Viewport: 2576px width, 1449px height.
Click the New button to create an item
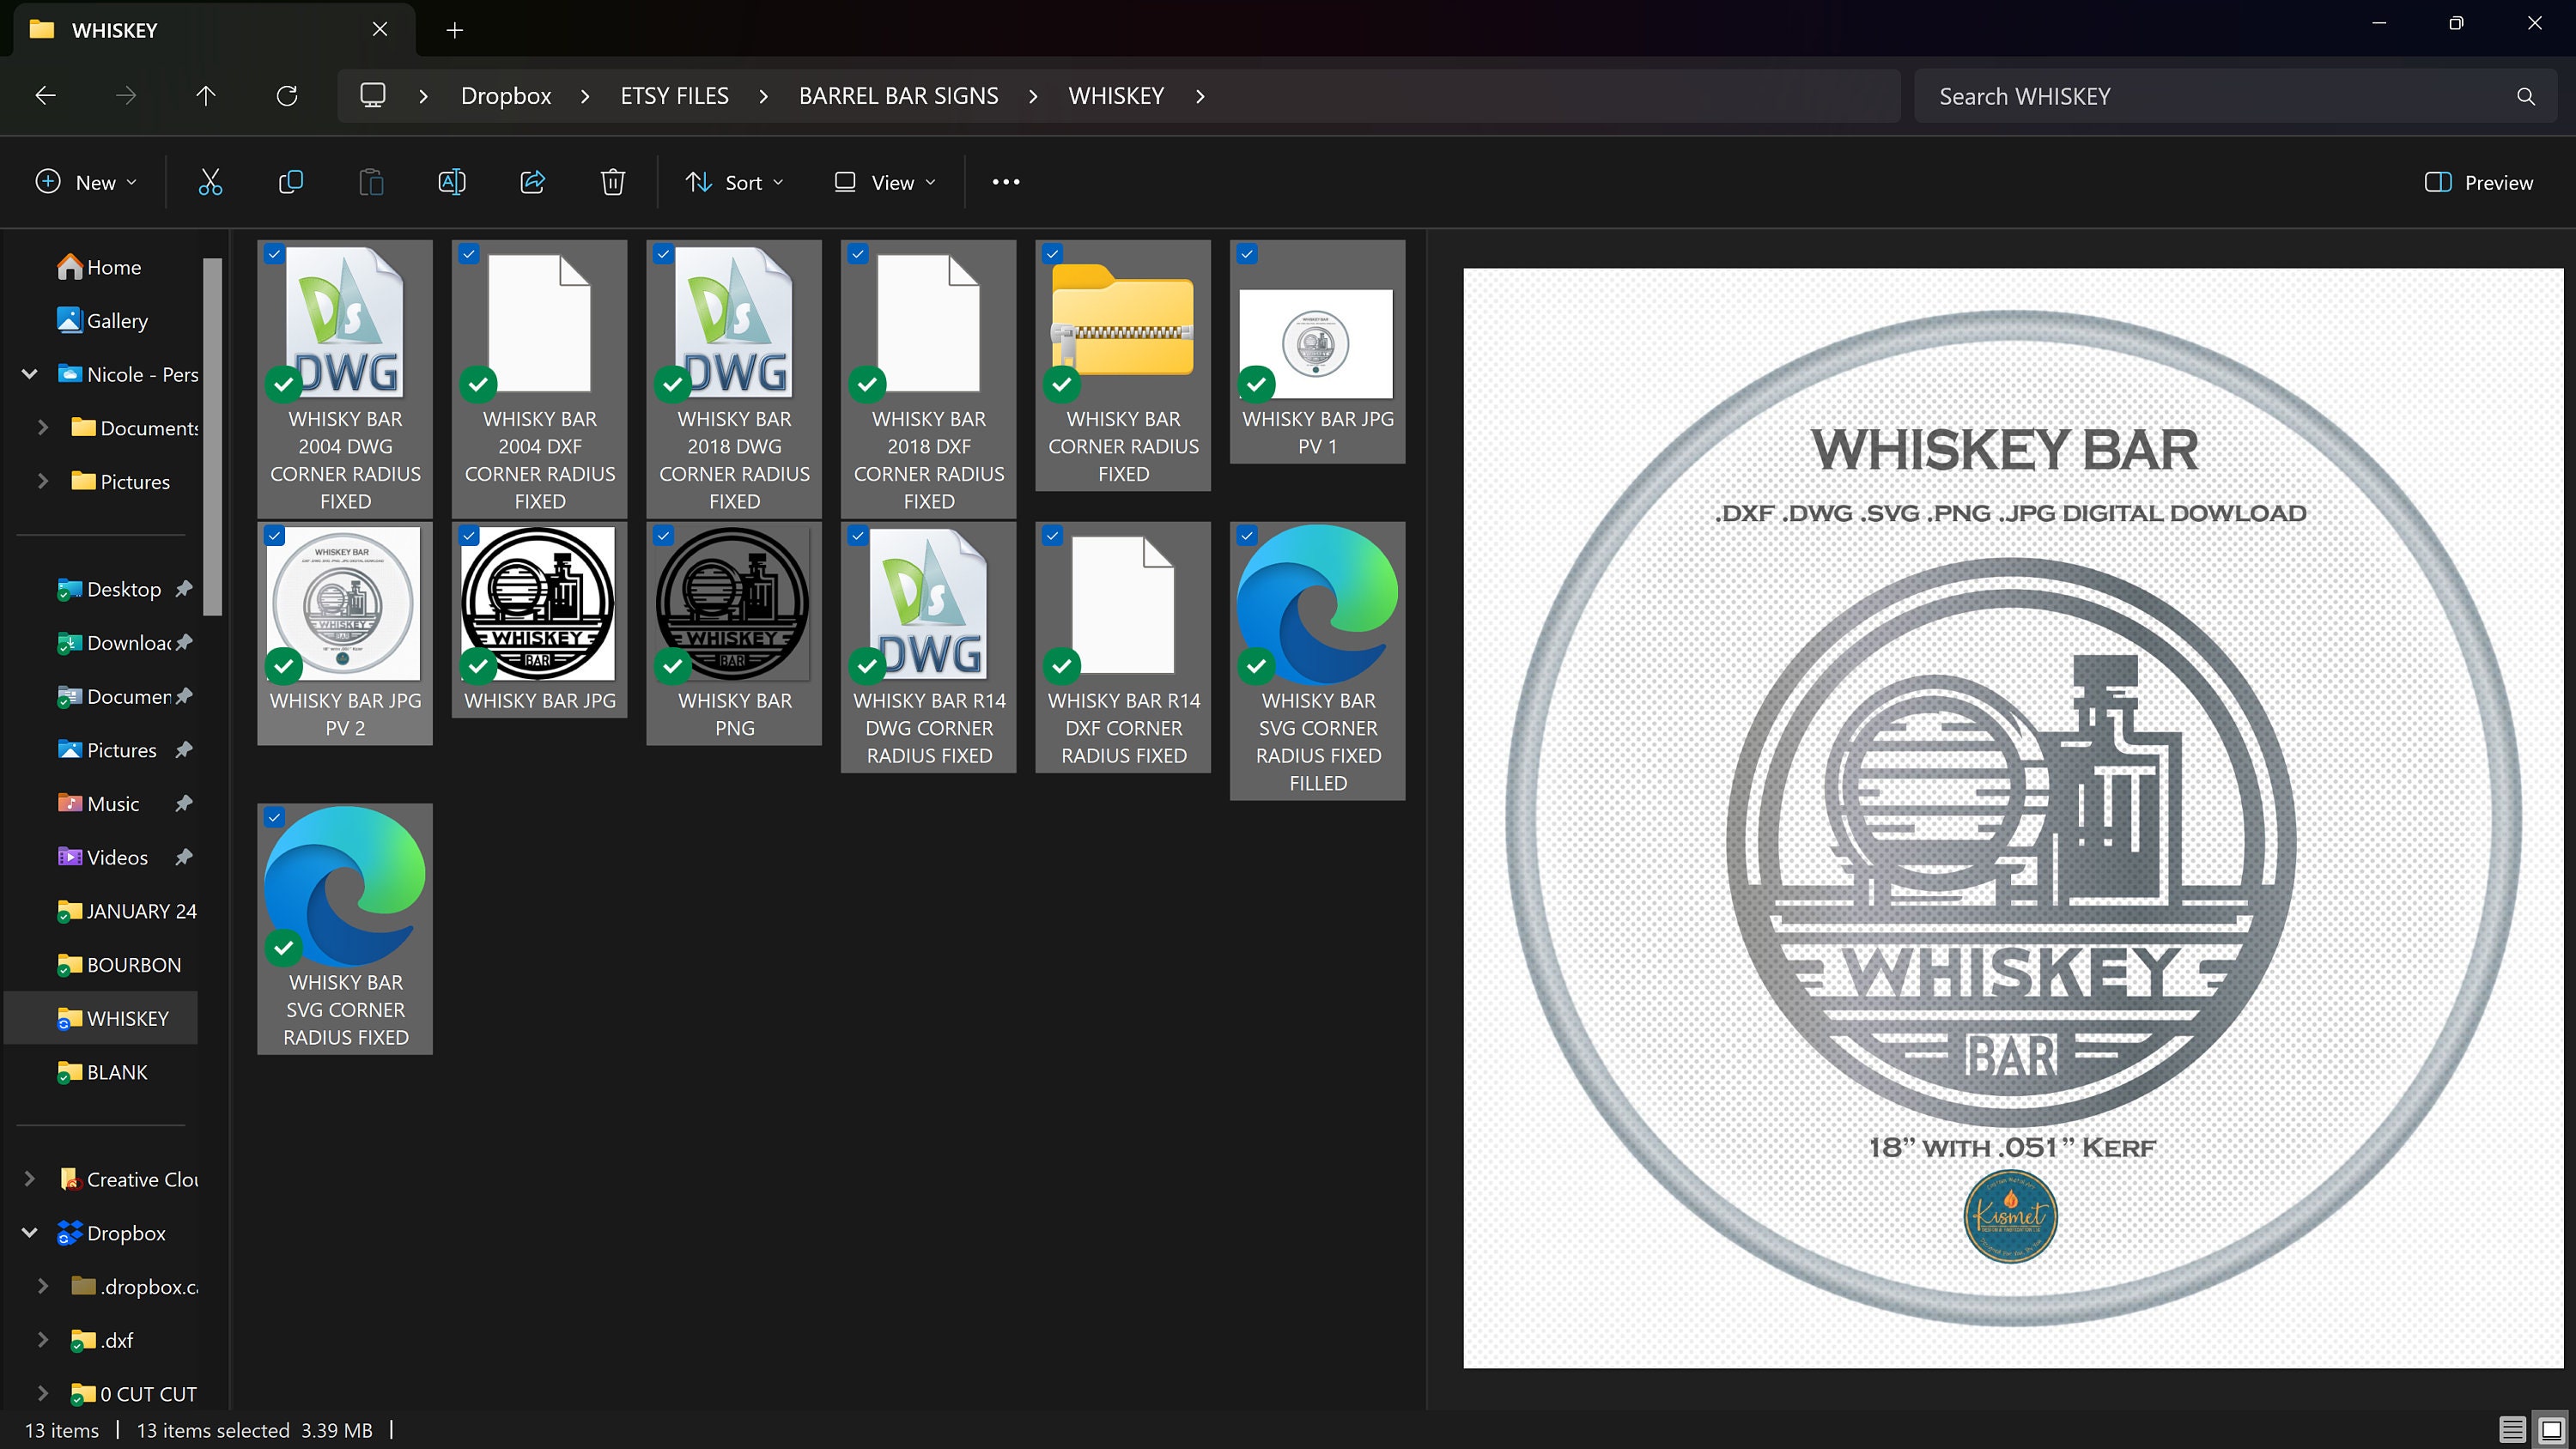point(85,182)
